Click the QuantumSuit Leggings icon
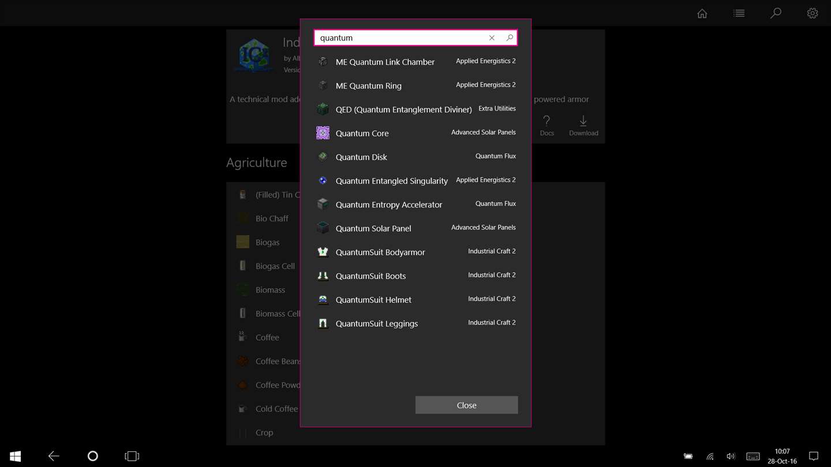 click(323, 323)
